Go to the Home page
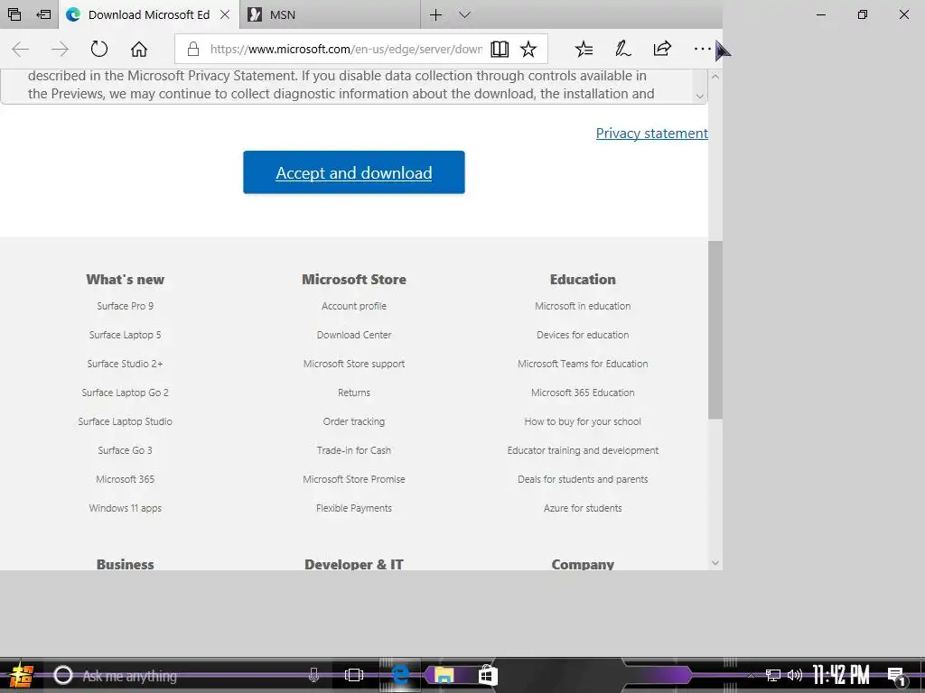The width and height of the screenshot is (925, 693). 139,49
